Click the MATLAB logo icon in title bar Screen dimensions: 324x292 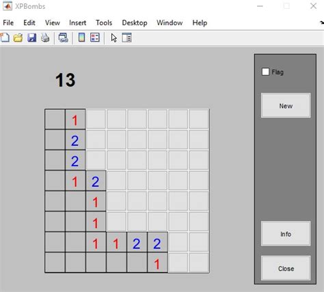point(8,6)
